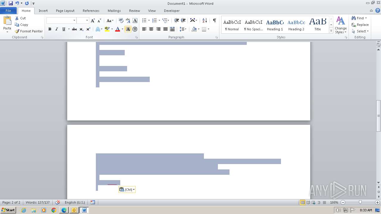Screen dimensions: 381x214
Task: Toggle Underline formatting
Action: click(x=64, y=29)
